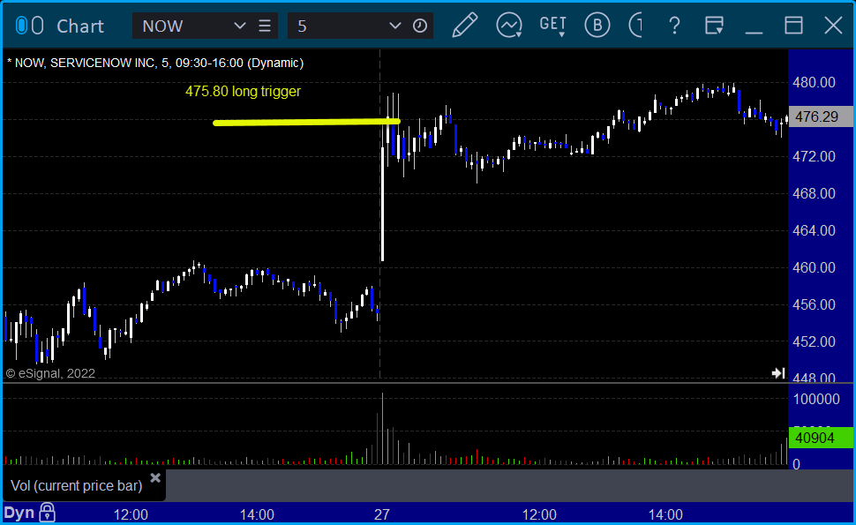The width and height of the screenshot is (856, 525).
Task: Close the Vol study tooltip with X
Action: pyautogui.click(x=155, y=478)
